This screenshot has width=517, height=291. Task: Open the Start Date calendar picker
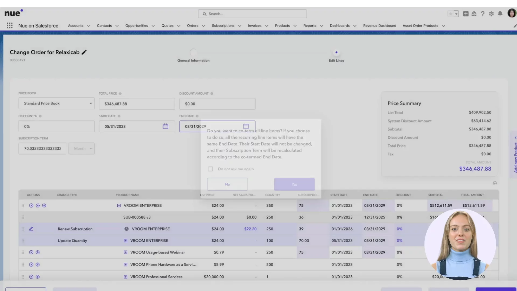point(165,126)
